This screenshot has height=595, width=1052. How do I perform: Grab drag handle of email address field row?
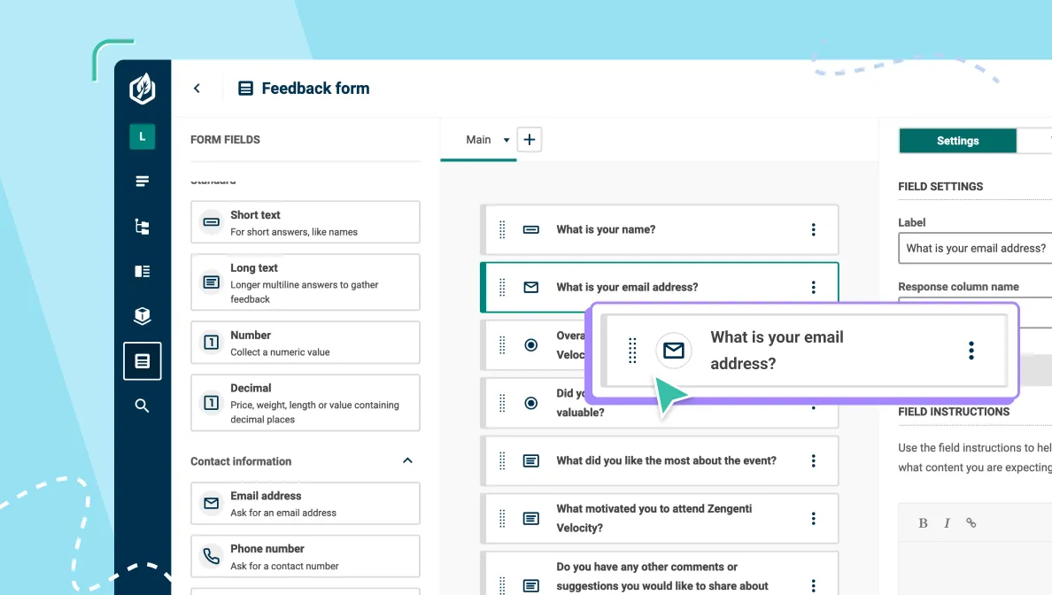[x=502, y=287]
